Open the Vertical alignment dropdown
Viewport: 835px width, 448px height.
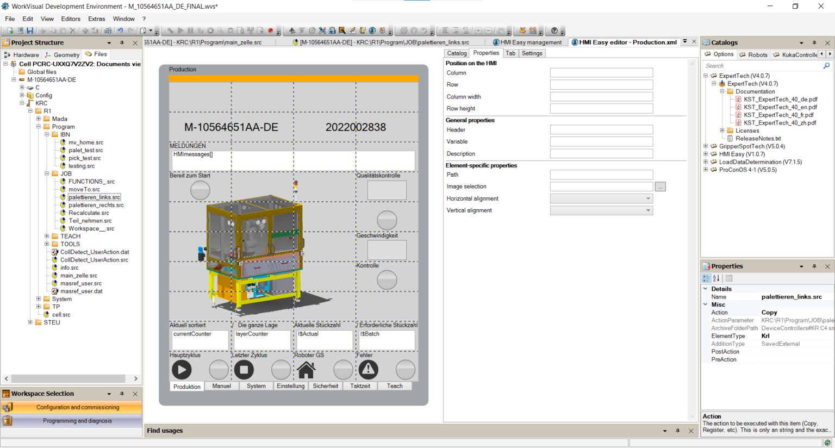[601, 210]
